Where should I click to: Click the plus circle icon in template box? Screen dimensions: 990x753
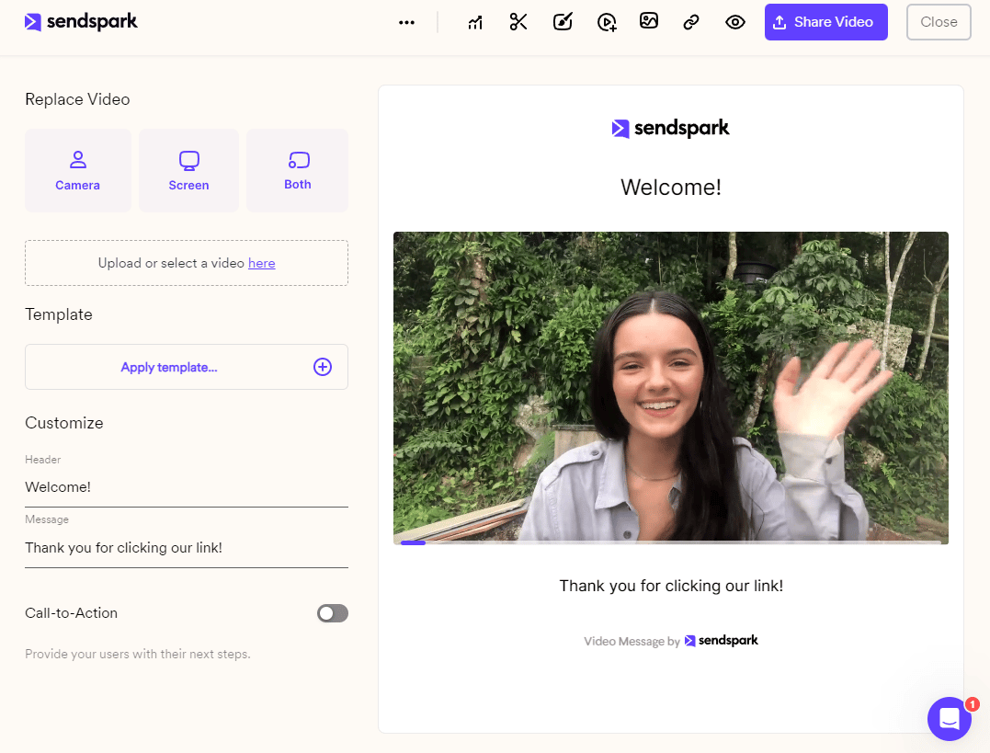click(323, 367)
